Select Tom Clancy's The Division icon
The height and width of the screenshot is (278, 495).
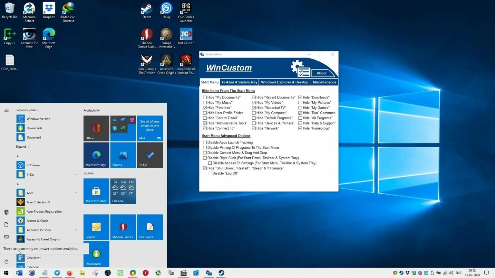147,64
